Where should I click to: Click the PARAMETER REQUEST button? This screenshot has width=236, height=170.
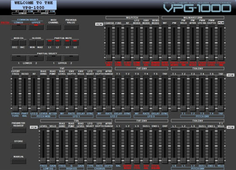click(x=18, y=130)
